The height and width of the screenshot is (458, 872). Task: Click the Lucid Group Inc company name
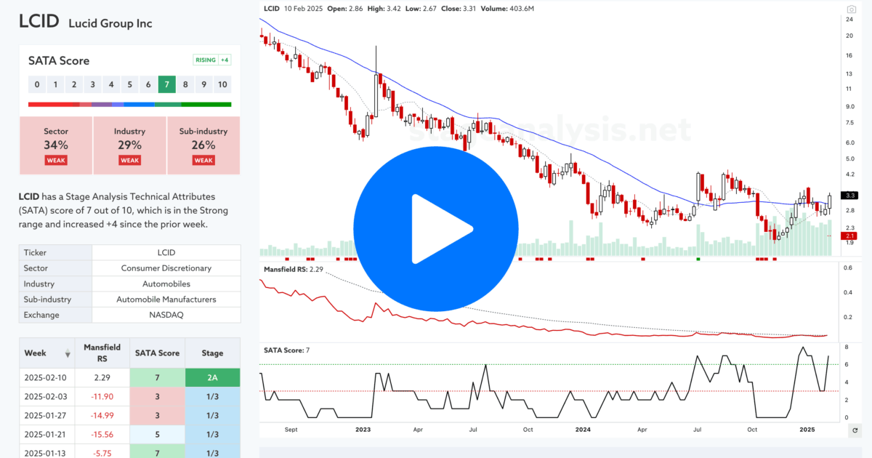[110, 23]
